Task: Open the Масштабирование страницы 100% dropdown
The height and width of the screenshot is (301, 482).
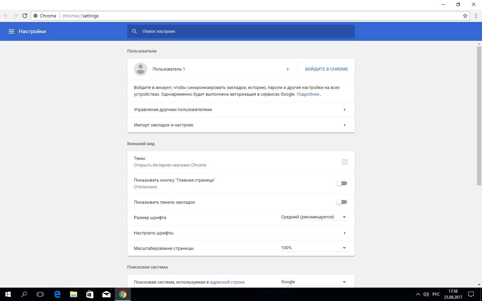Action: [314, 248]
